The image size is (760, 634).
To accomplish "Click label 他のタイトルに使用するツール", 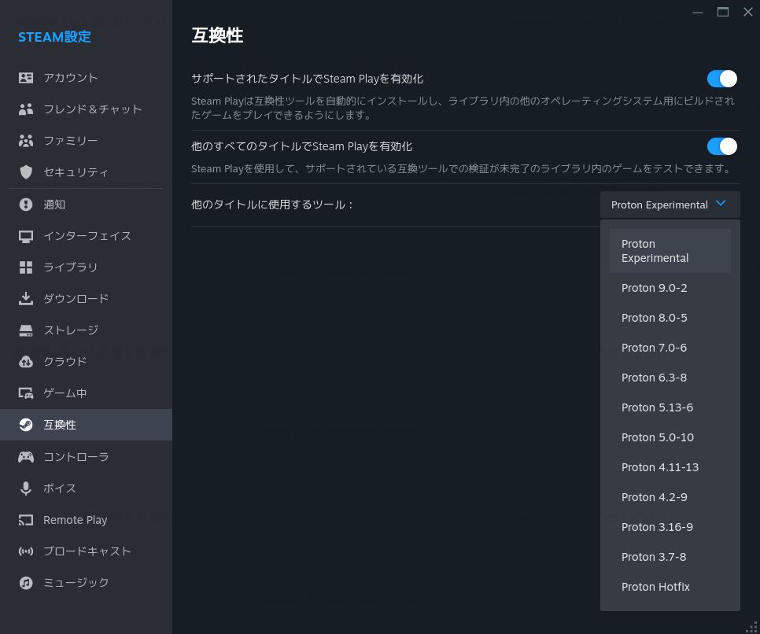I will click(272, 205).
